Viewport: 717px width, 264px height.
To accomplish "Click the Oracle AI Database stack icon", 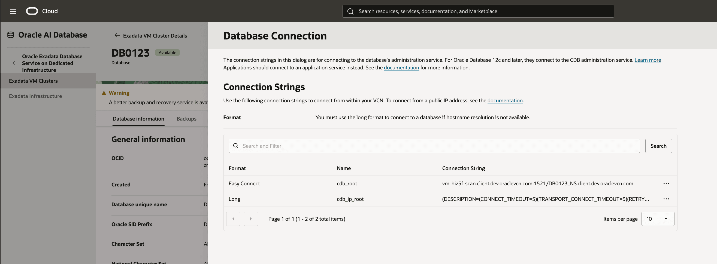I will (11, 35).
